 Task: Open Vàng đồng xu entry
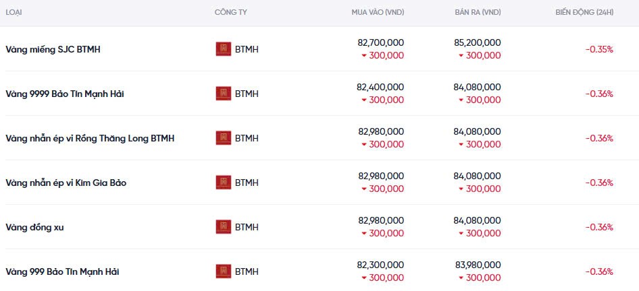[x=34, y=227]
